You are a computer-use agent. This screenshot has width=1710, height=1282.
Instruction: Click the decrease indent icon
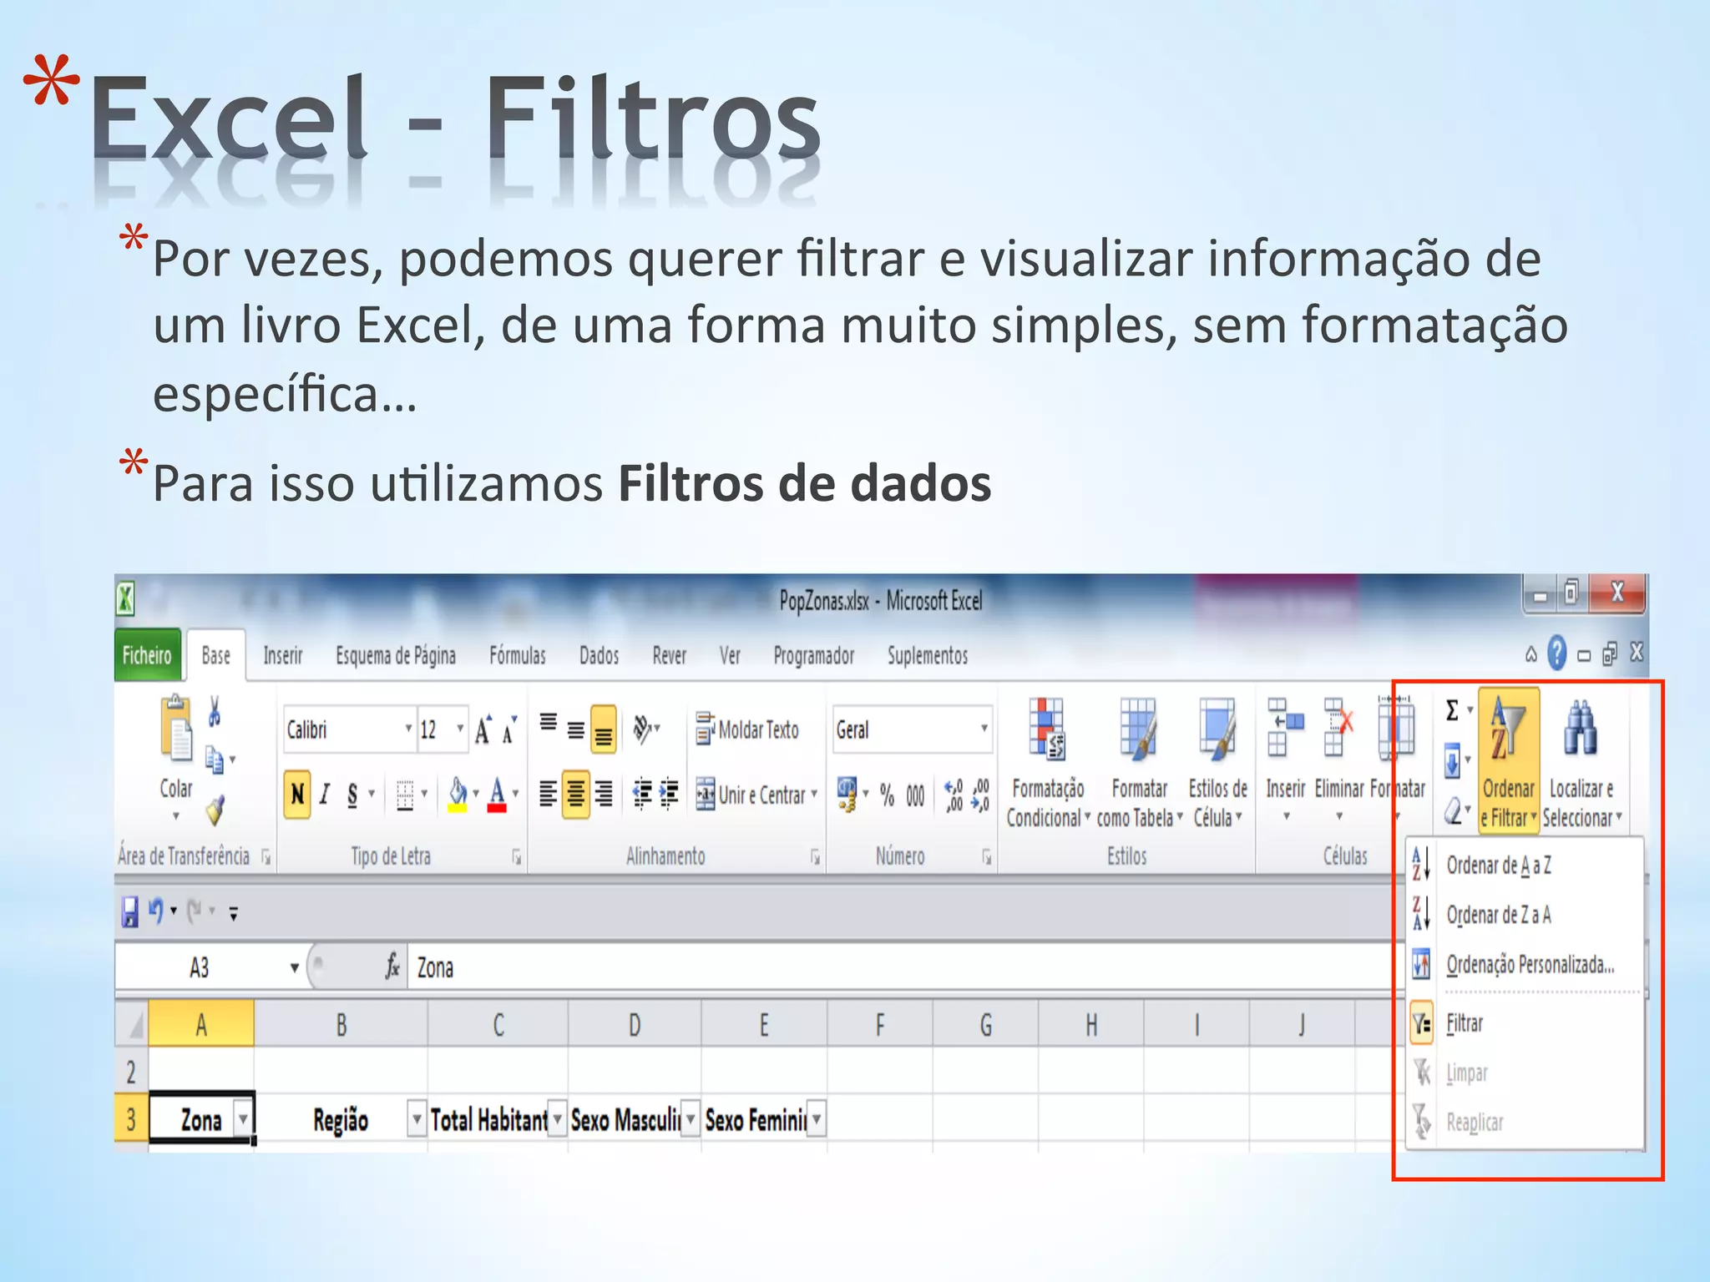641,794
